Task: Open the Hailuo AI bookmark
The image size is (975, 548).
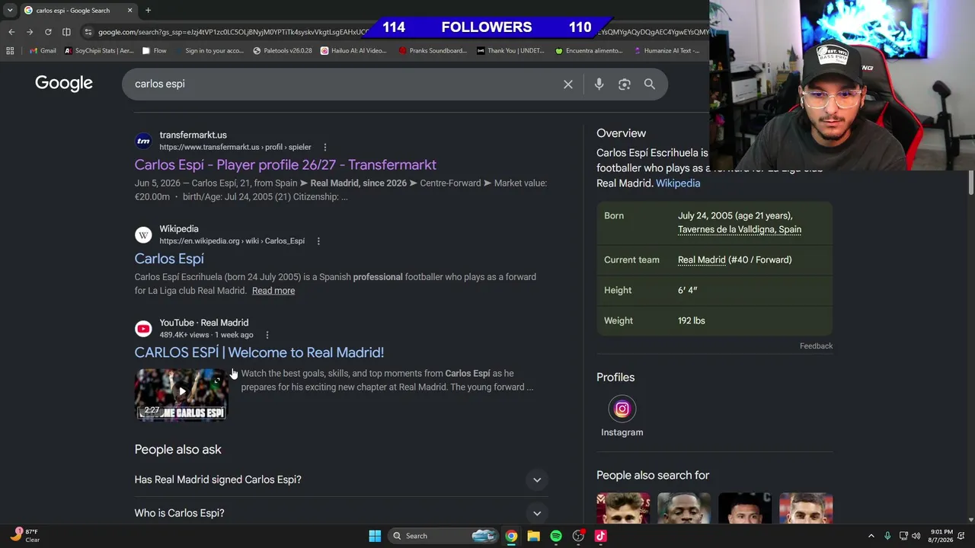Action: [353, 51]
